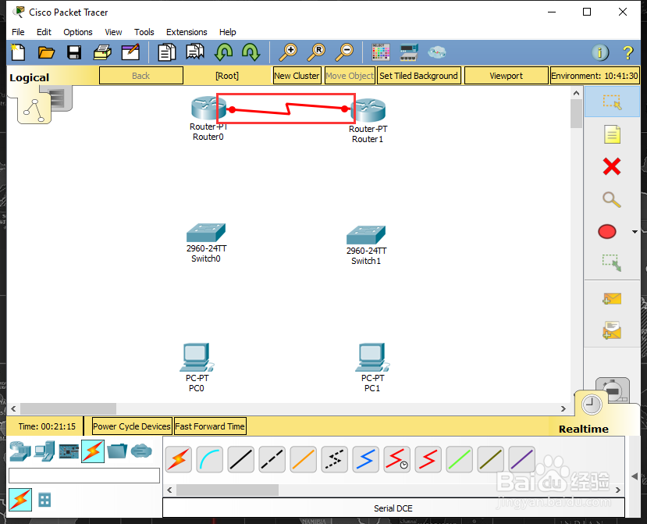This screenshot has width=647, height=524.
Task: Click the New Cluster button
Action: pyautogui.click(x=297, y=76)
